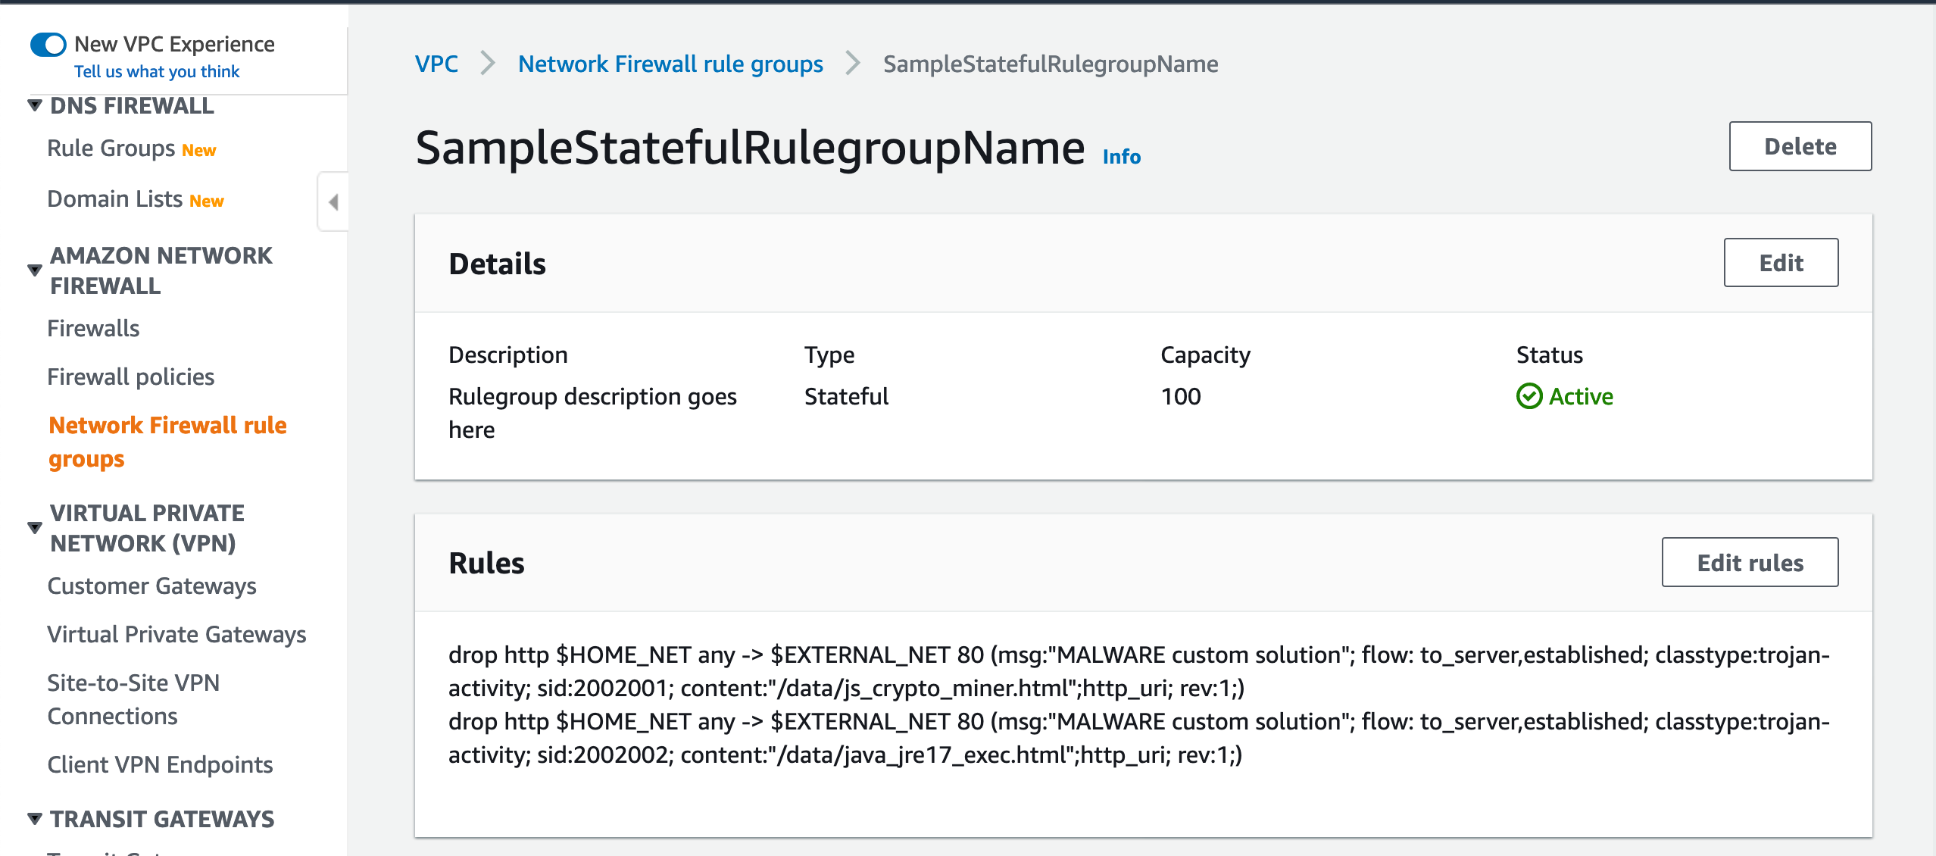Screen dimensions: 1936x856
Task: Open the rules editor with Edit rules
Action: [x=1749, y=562]
